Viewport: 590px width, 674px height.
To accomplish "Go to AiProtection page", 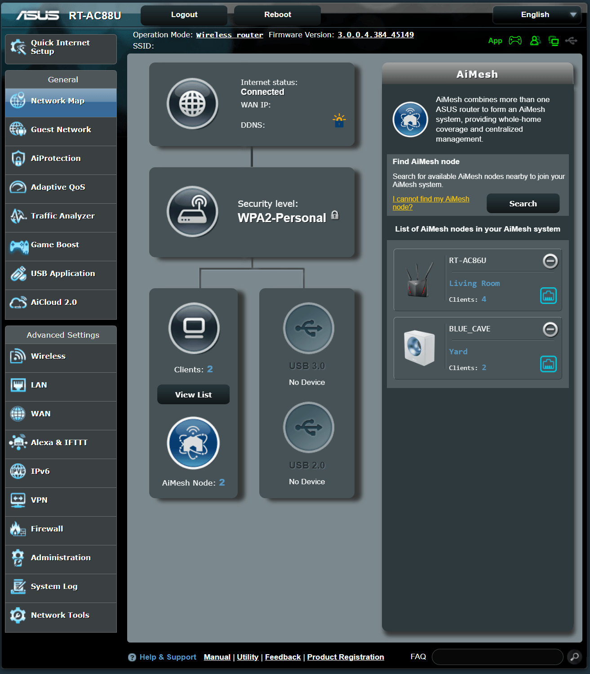I will coord(61,160).
